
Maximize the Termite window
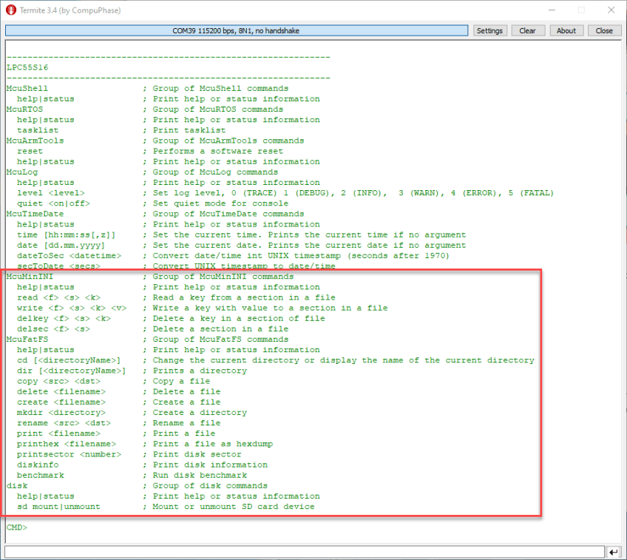click(x=580, y=10)
